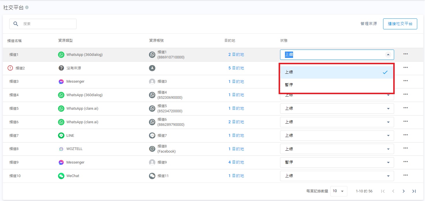425x201 pixels.
Task: Click the magnifier search icon
Action: pos(16,24)
